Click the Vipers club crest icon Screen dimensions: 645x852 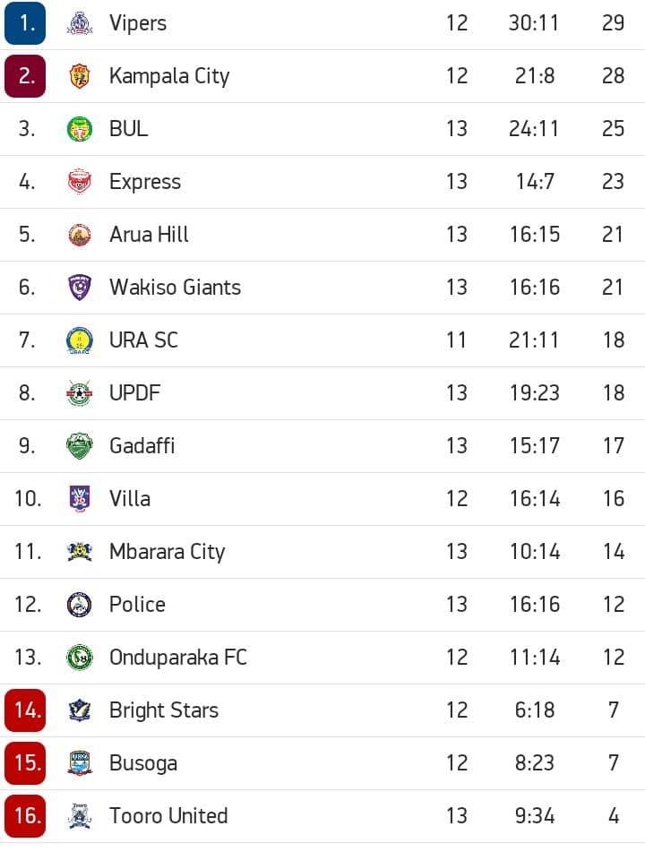tap(80, 23)
